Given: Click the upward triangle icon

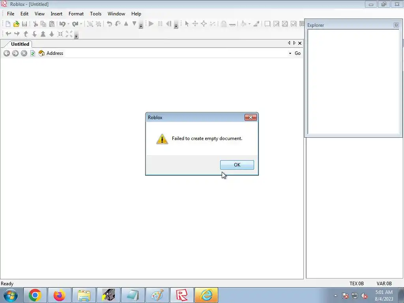Looking at the screenshot, I should tap(126, 24).
